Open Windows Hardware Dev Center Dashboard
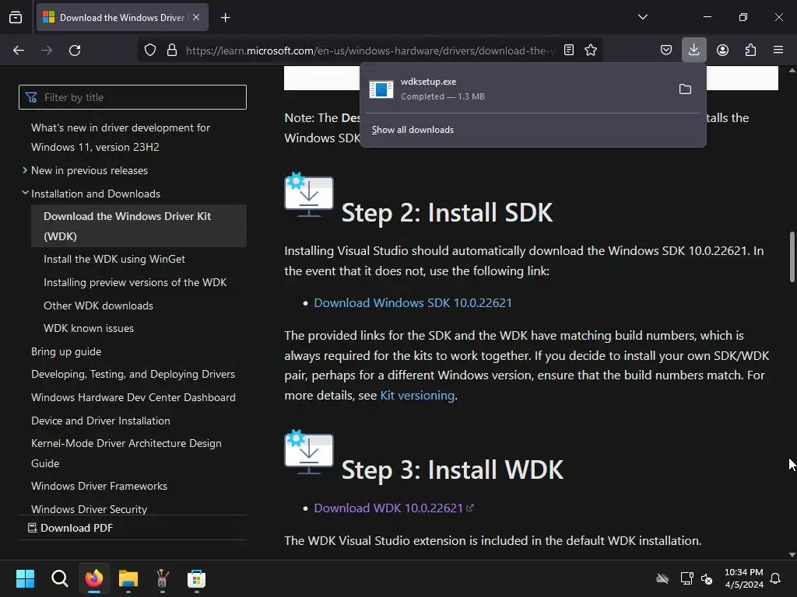 (x=133, y=397)
